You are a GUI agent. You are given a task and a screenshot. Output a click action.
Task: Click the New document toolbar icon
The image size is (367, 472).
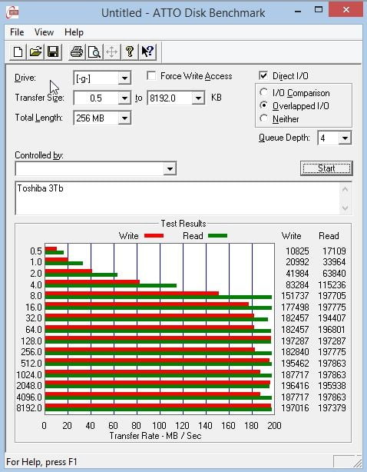coord(18,52)
